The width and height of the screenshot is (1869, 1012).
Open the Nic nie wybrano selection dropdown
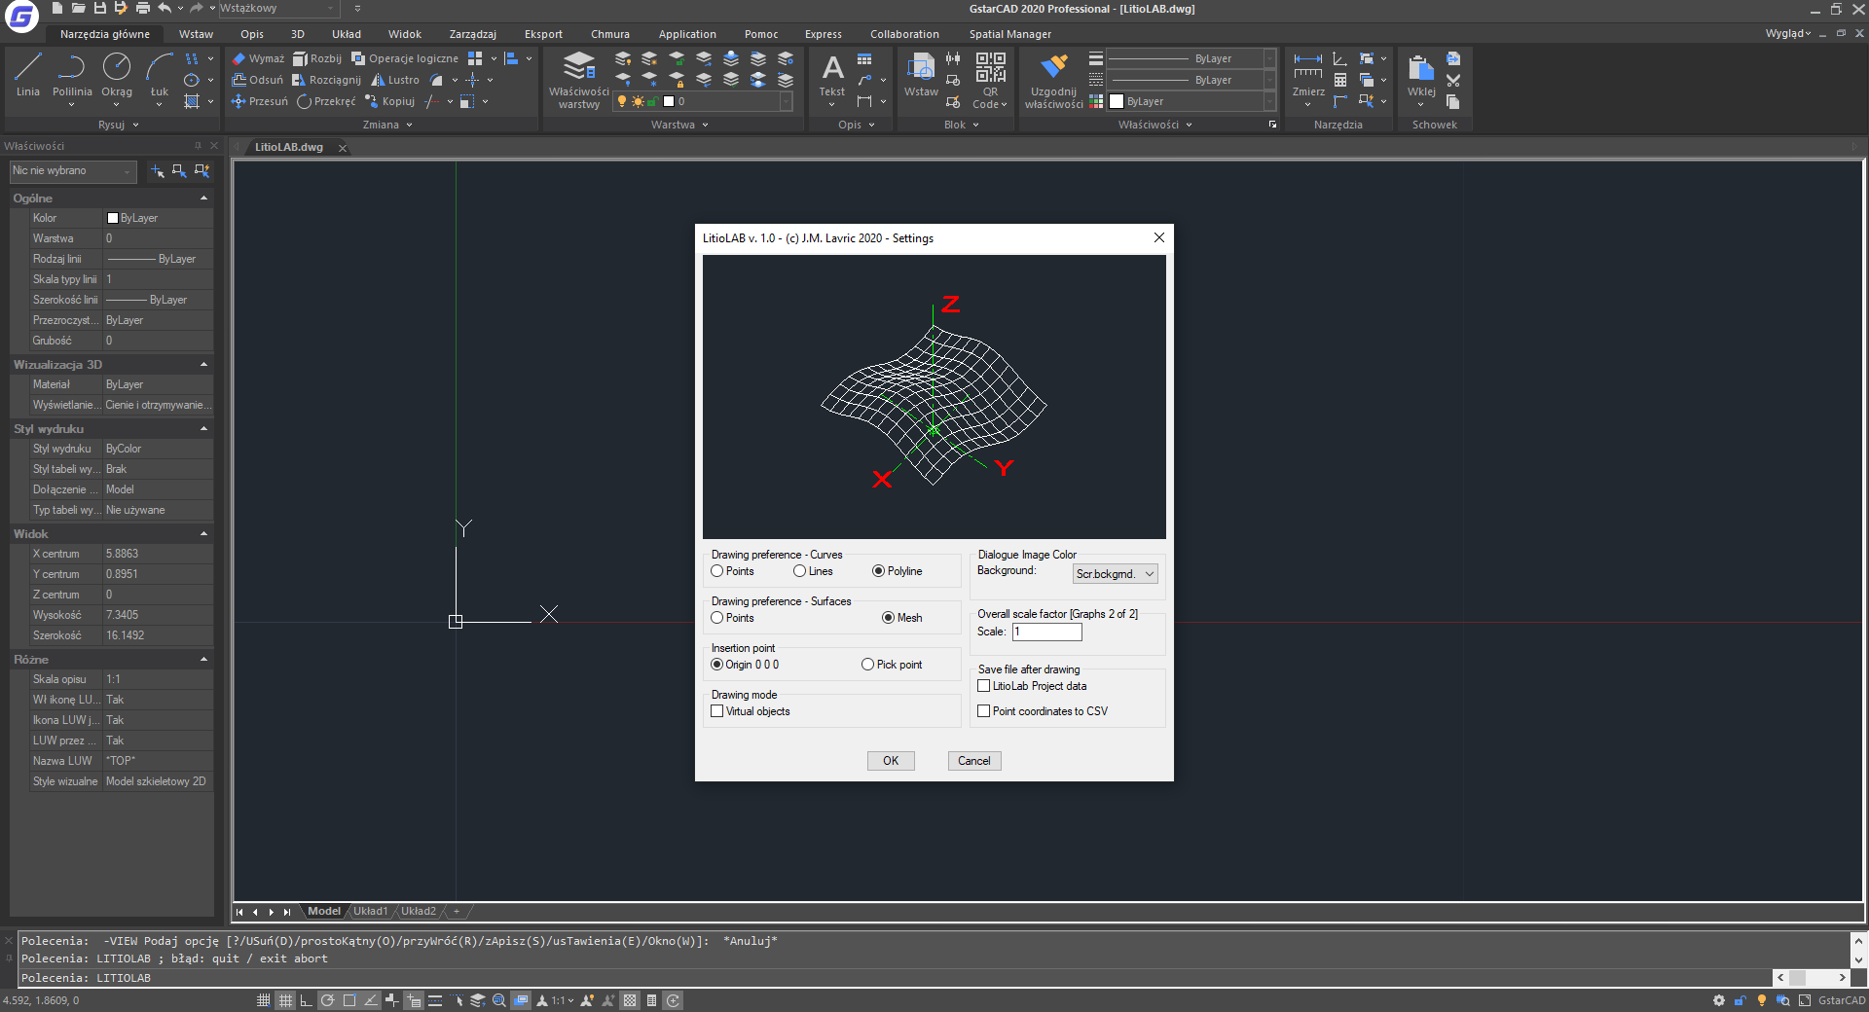(x=73, y=170)
